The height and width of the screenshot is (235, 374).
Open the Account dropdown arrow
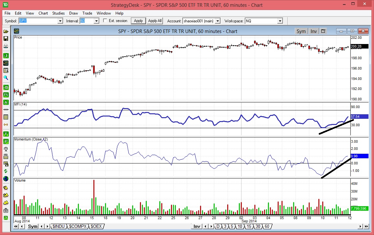[x=218, y=21]
